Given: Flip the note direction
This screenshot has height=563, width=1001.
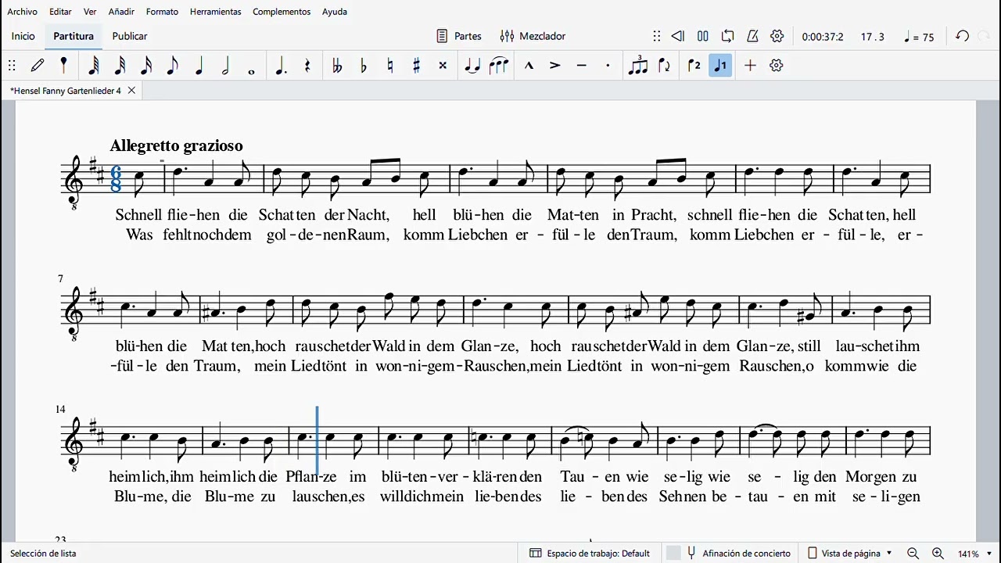Looking at the screenshot, I should click(665, 66).
